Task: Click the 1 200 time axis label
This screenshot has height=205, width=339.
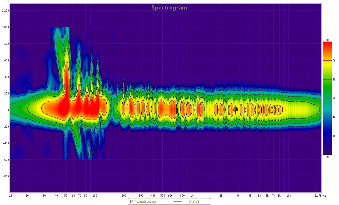Action: pyautogui.click(x=5, y=11)
